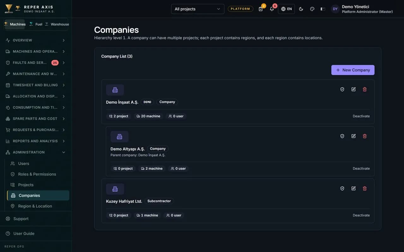Open permissions shield for Demo İnşaat A.Ş.
This screenshot has width=404, height=252.
point(342,89)
